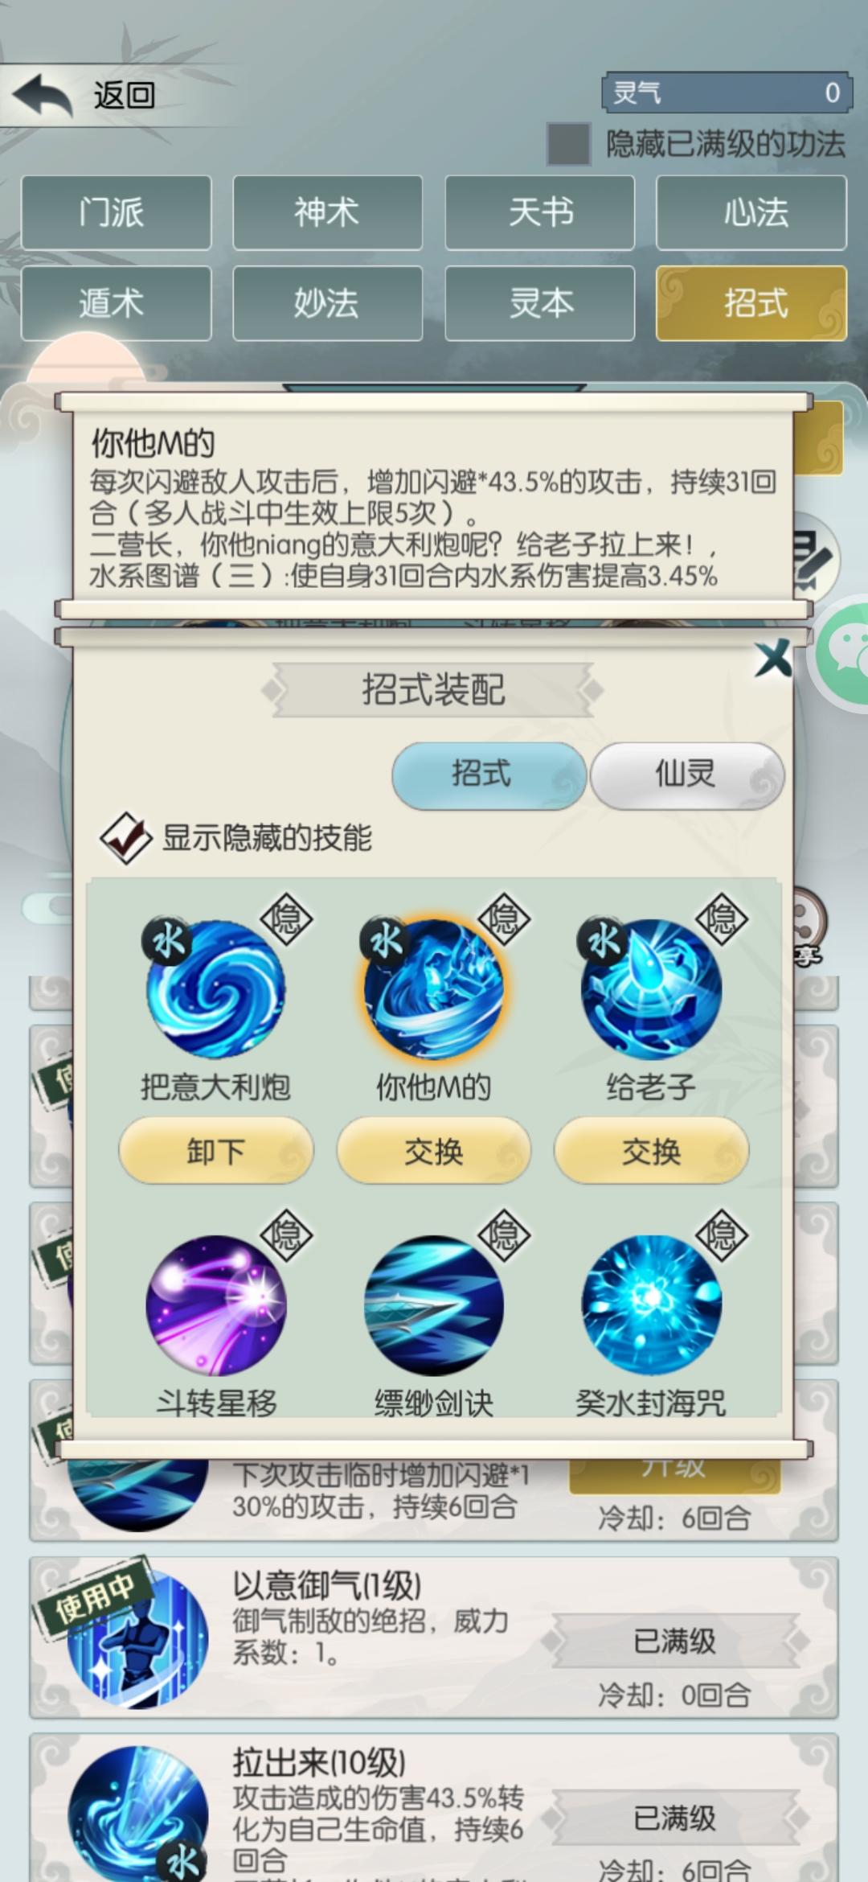Tap the green WeChat chat bubble icon

(x=845, y=653)
